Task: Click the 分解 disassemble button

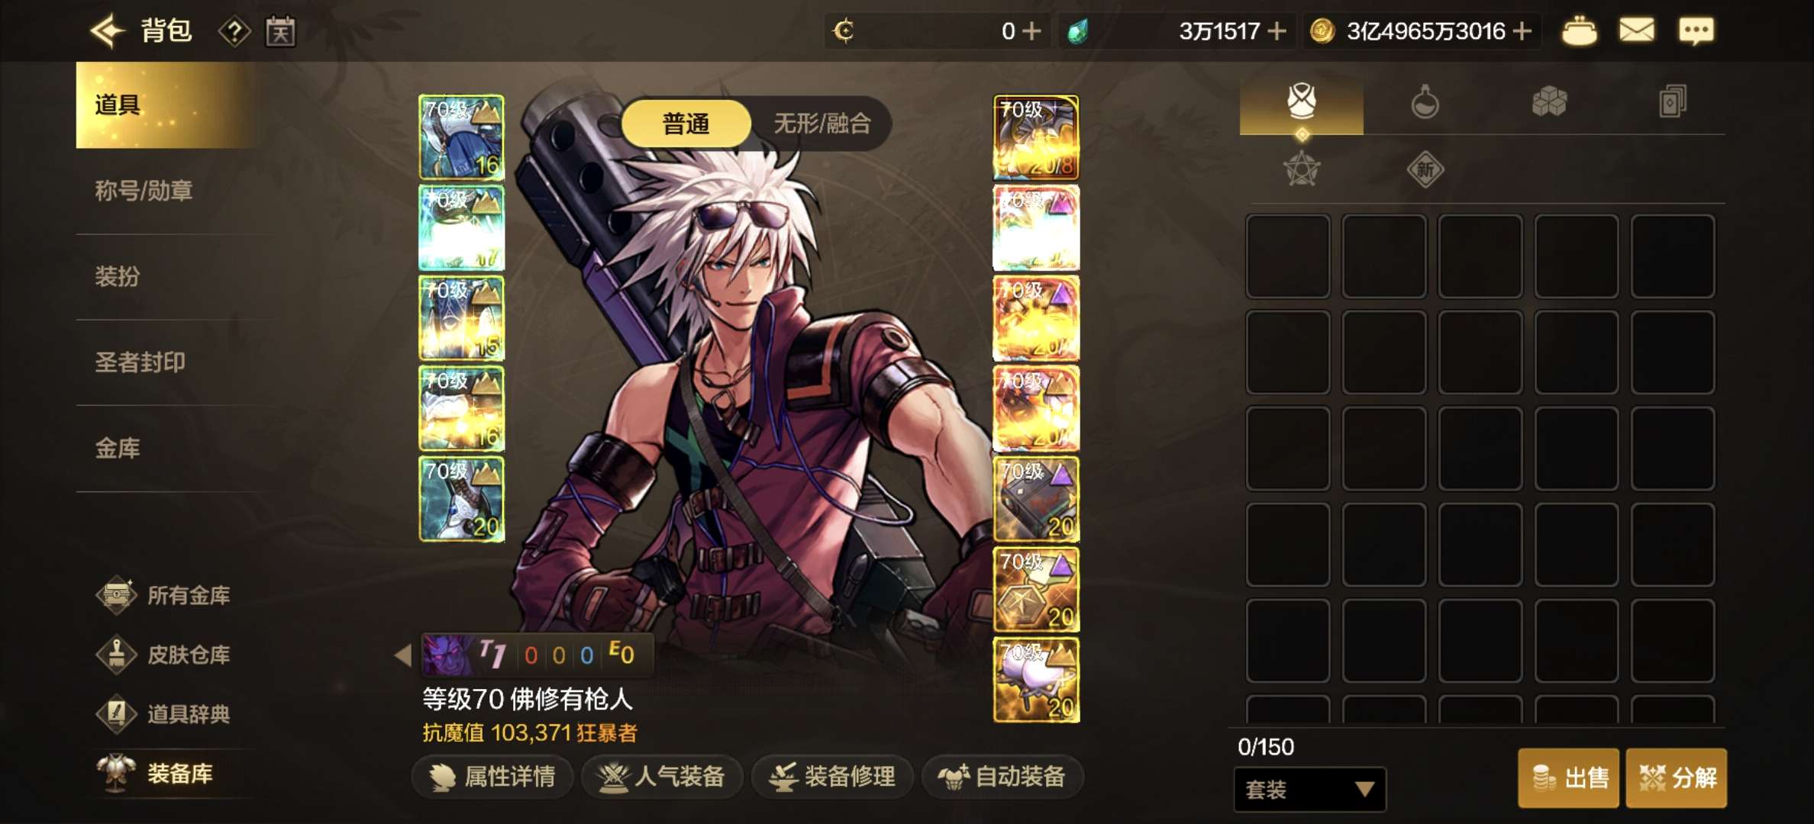Action: [1677, 777]
